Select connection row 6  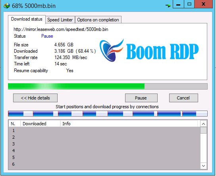(x=104, y=164)
